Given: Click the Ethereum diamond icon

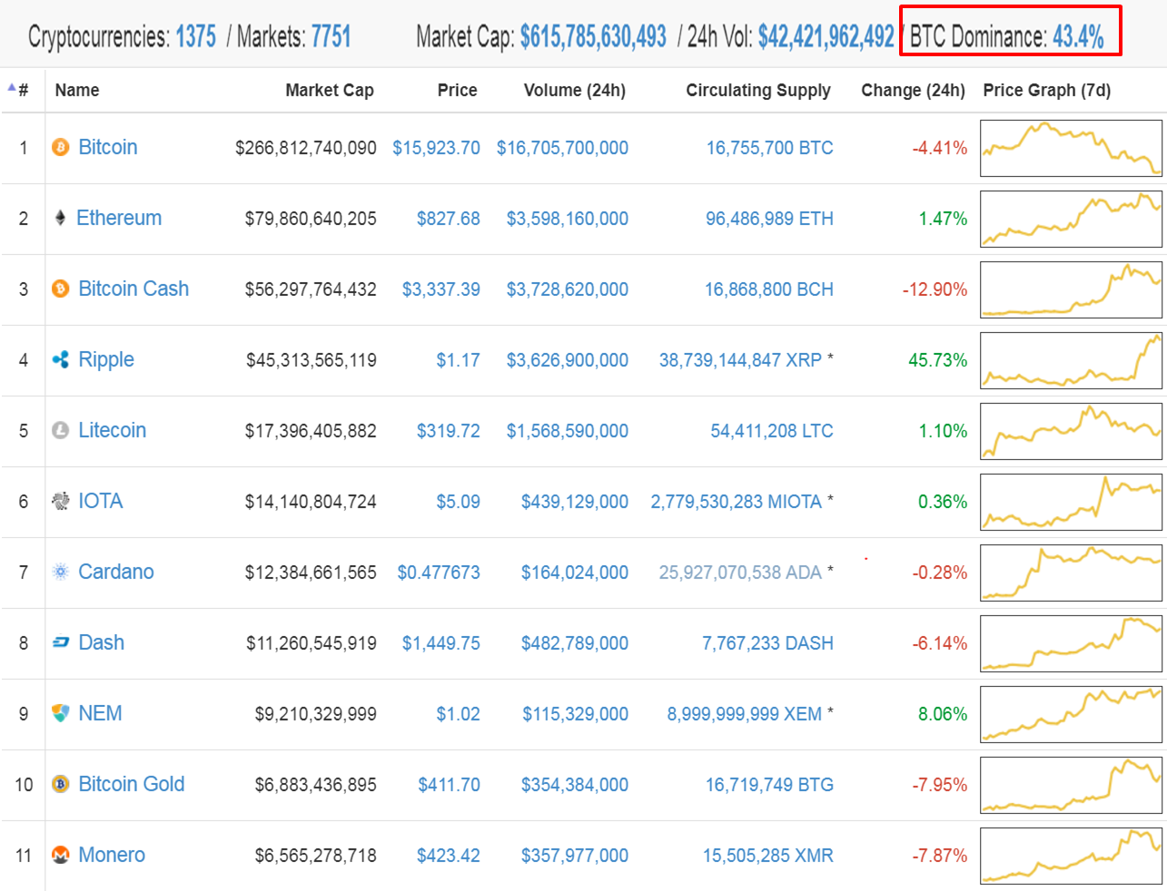Looking at the screenshot, I should 60,218.
